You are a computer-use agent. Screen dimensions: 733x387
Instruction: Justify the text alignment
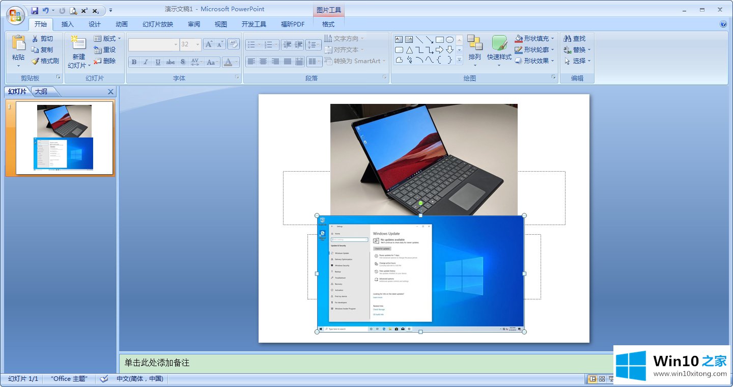(x=288, y=62)
